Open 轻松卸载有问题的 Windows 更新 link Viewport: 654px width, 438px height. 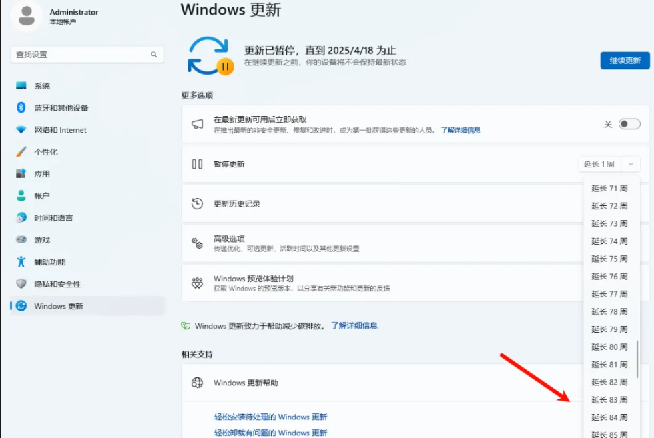(x=270, y=433)
